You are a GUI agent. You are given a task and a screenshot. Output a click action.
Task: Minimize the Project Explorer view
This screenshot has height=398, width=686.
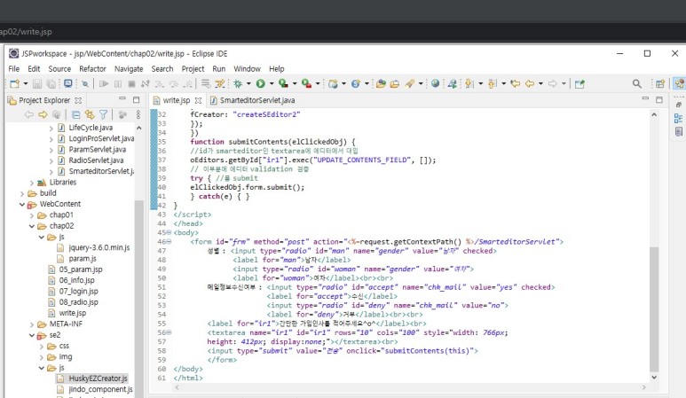122,98
